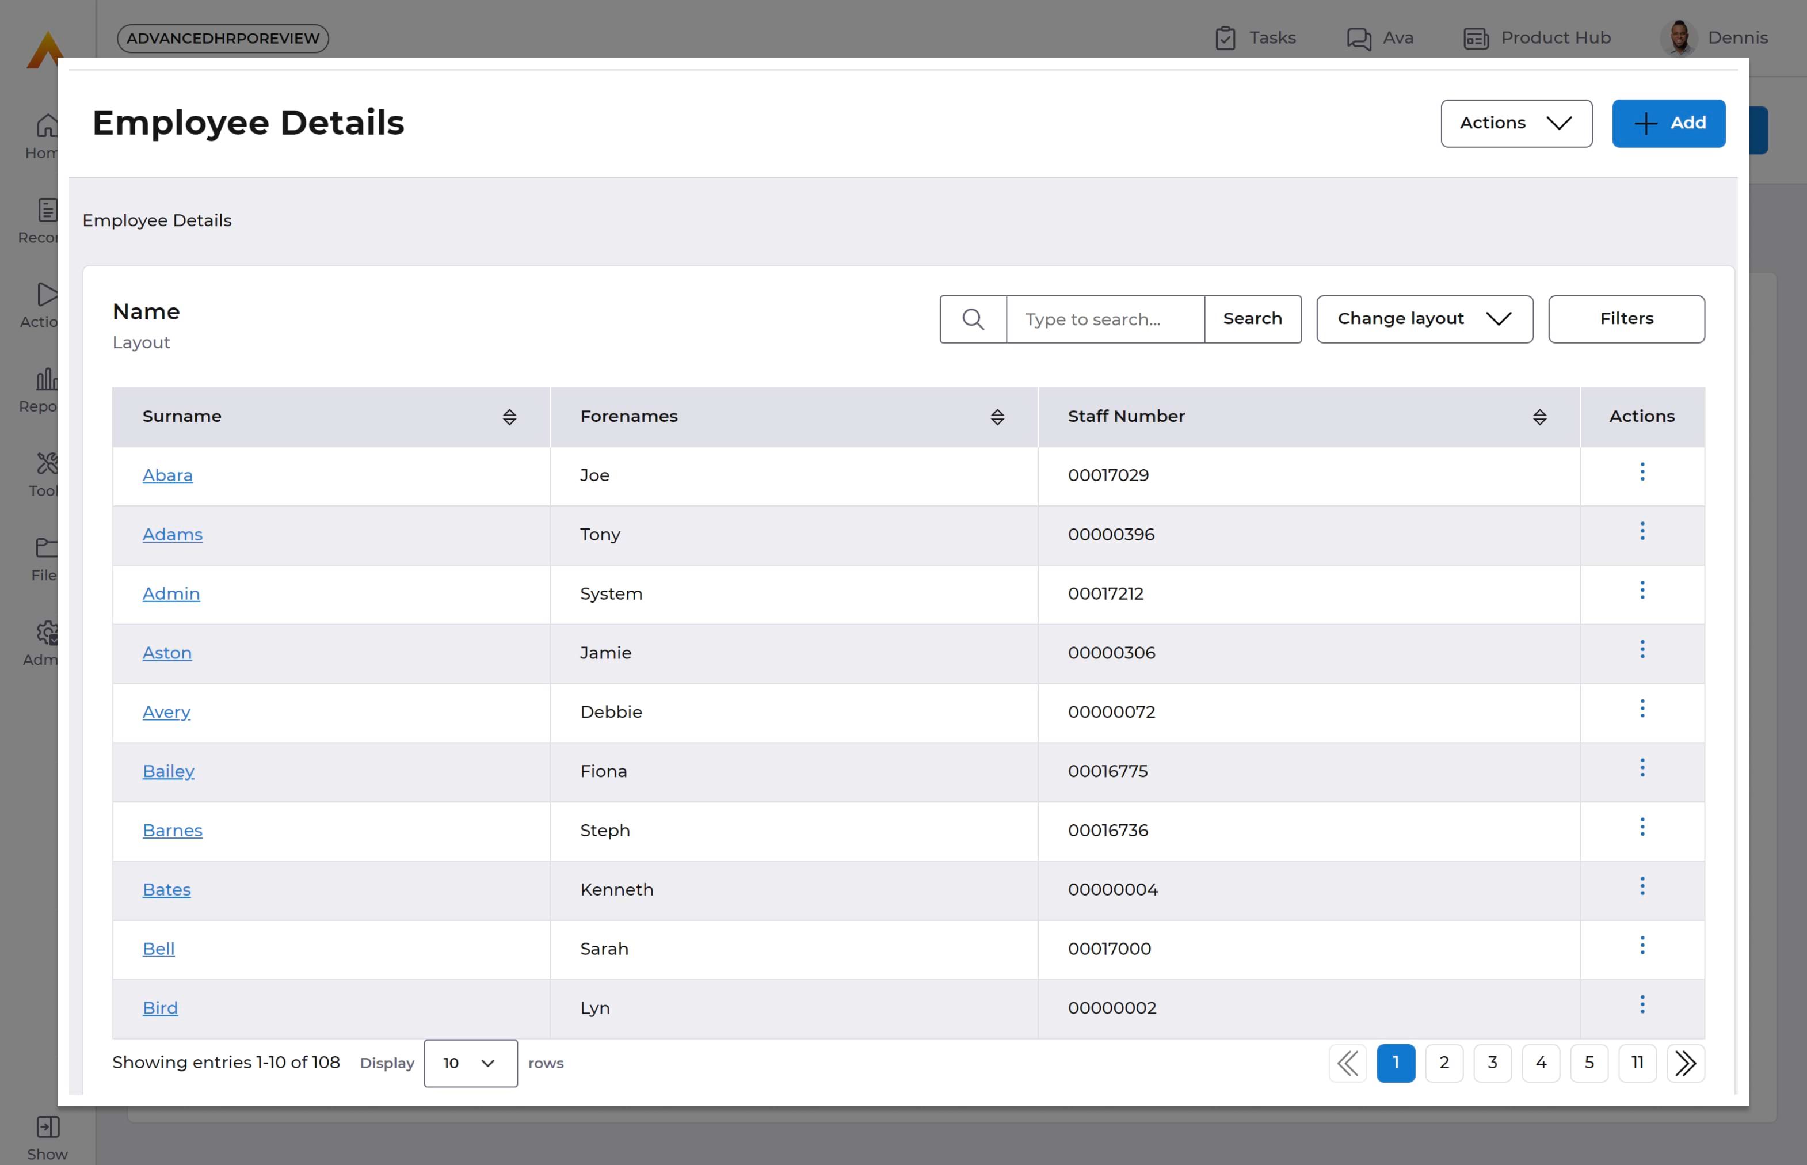Click the ADVANCEDHRPOREVIEW environment badge

click(x=222, y=39)
